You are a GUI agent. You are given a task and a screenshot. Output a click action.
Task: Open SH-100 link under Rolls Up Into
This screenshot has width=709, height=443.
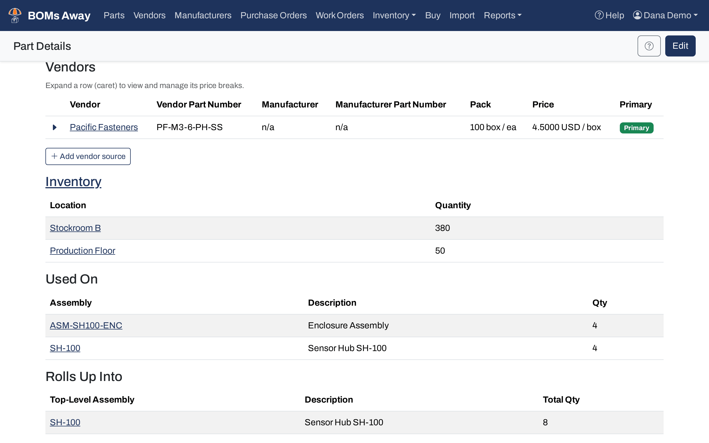pos(65,423)
